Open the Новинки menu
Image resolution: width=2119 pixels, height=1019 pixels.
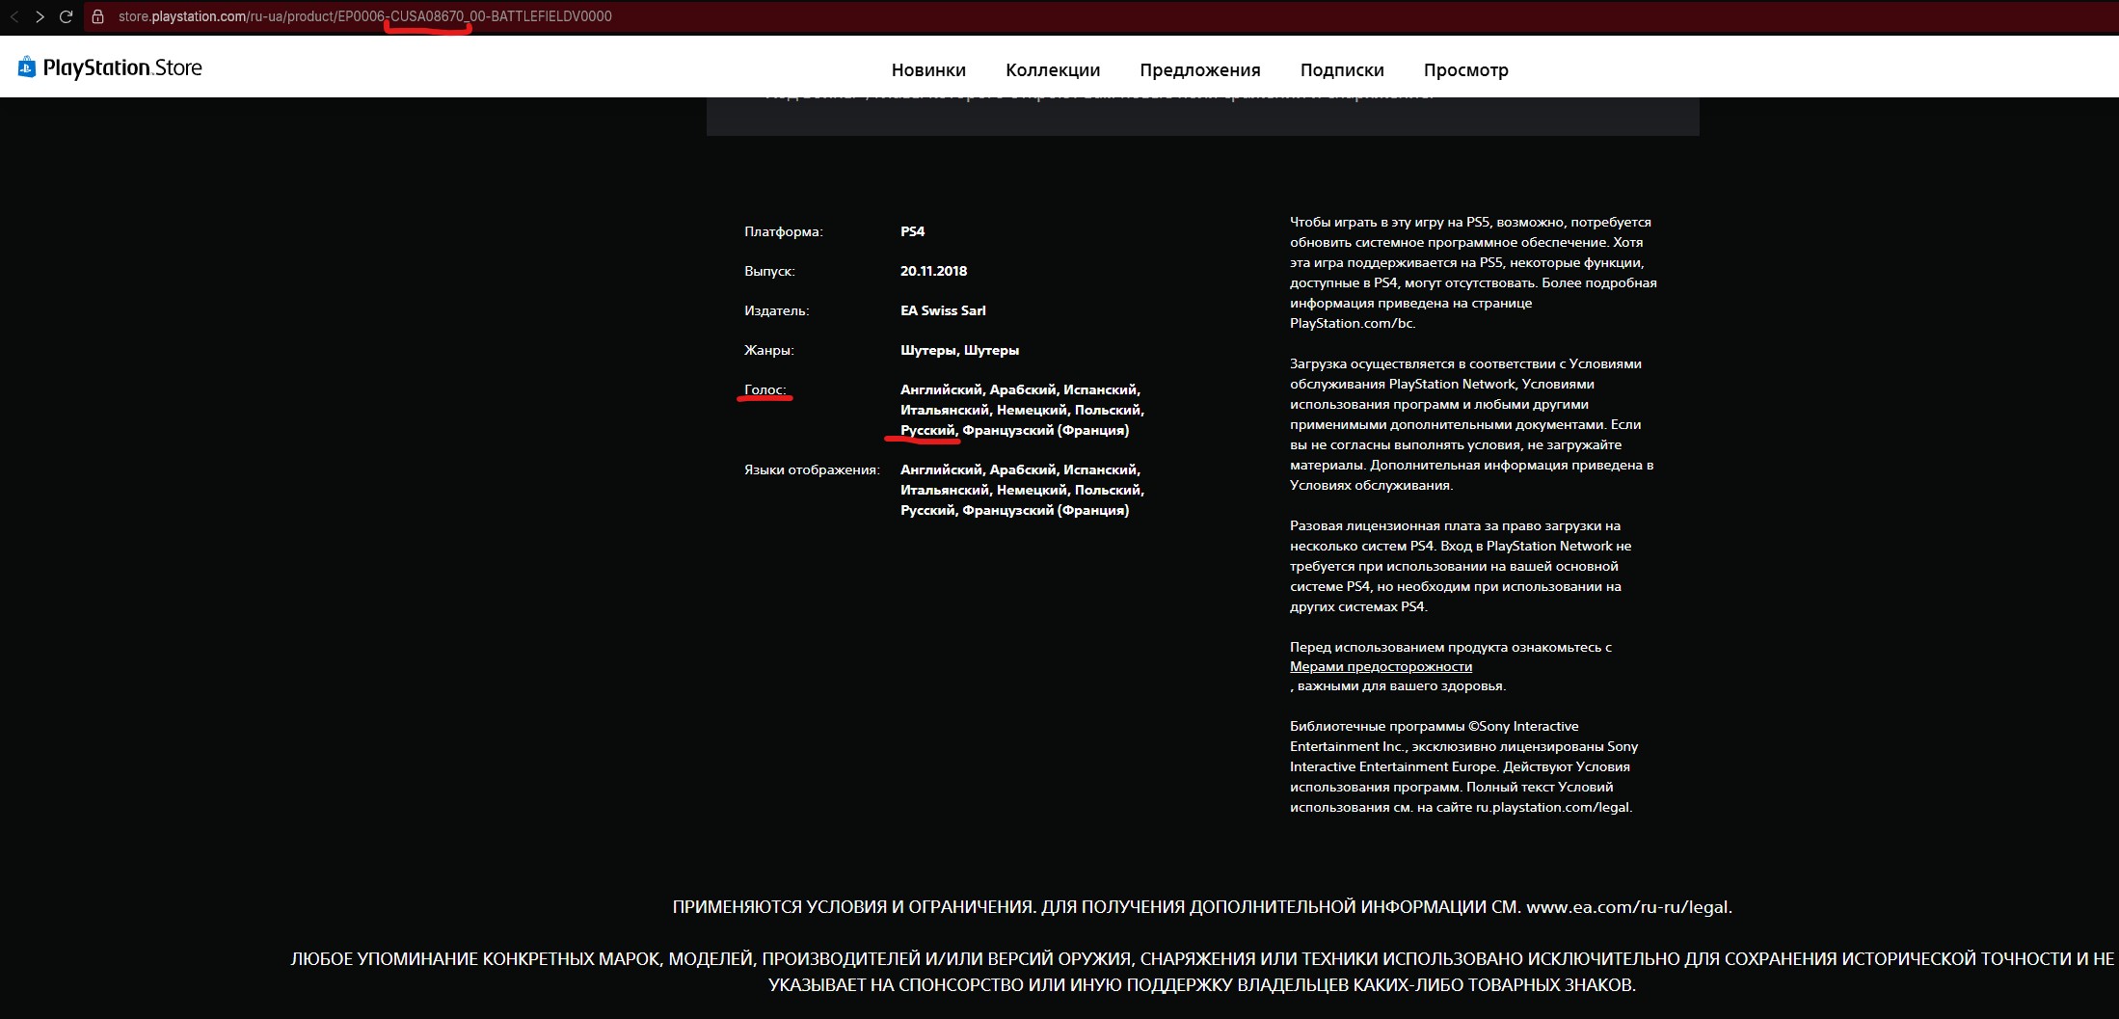pos(928,69)
